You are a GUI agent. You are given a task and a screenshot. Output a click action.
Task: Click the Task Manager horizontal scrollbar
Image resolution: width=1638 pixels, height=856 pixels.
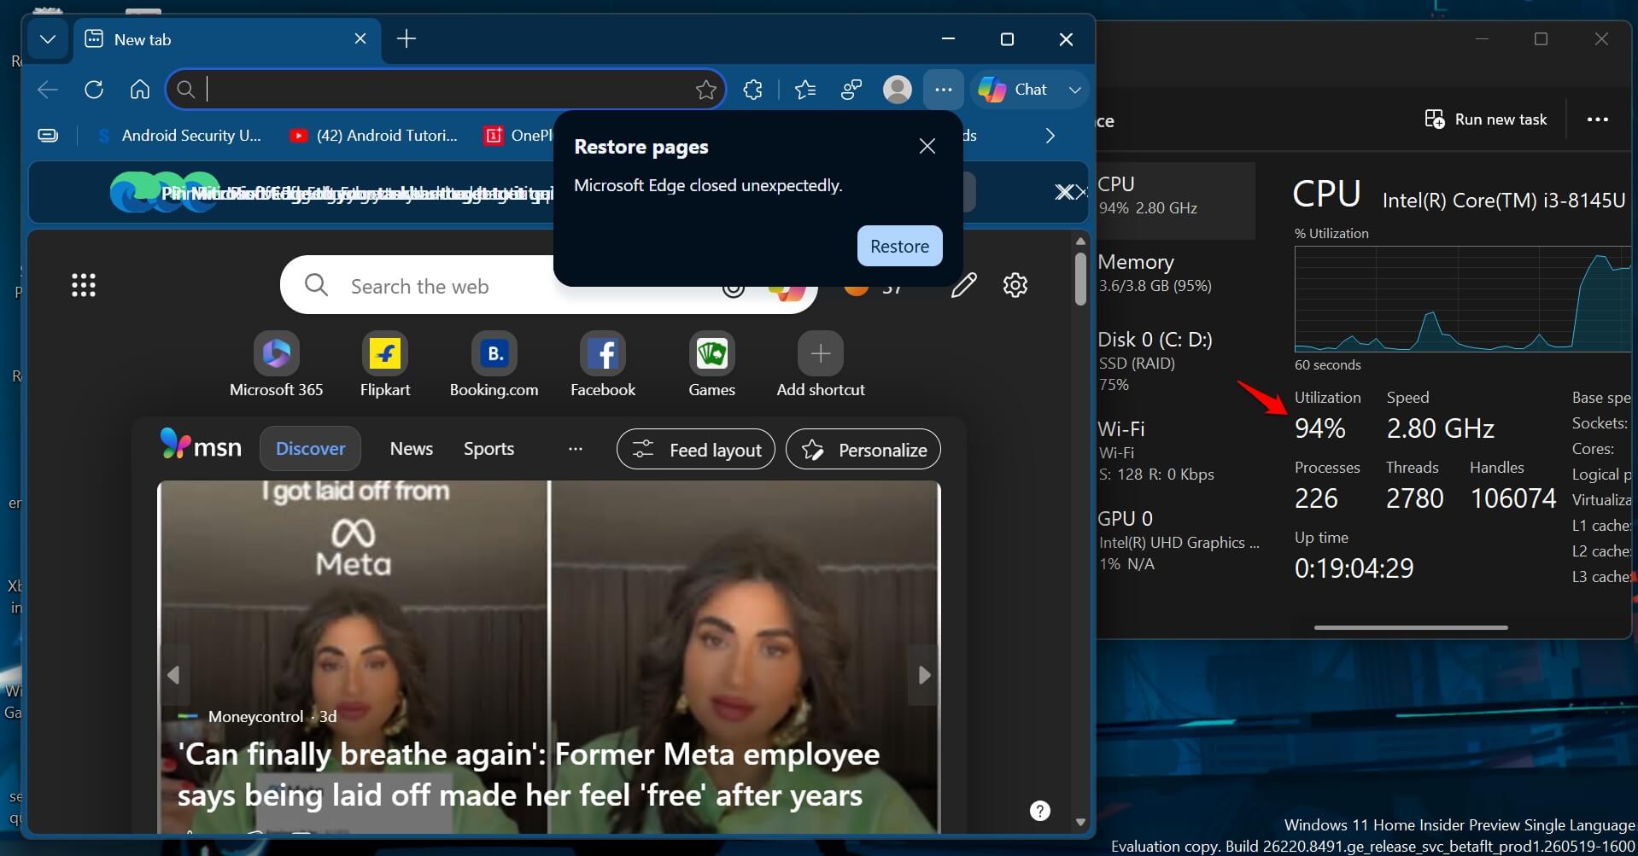coord(1411,627)
